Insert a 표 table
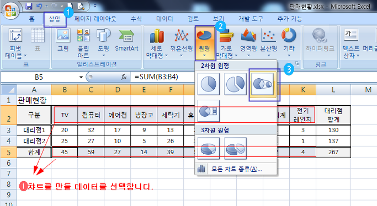 click(x=38, y=40)
